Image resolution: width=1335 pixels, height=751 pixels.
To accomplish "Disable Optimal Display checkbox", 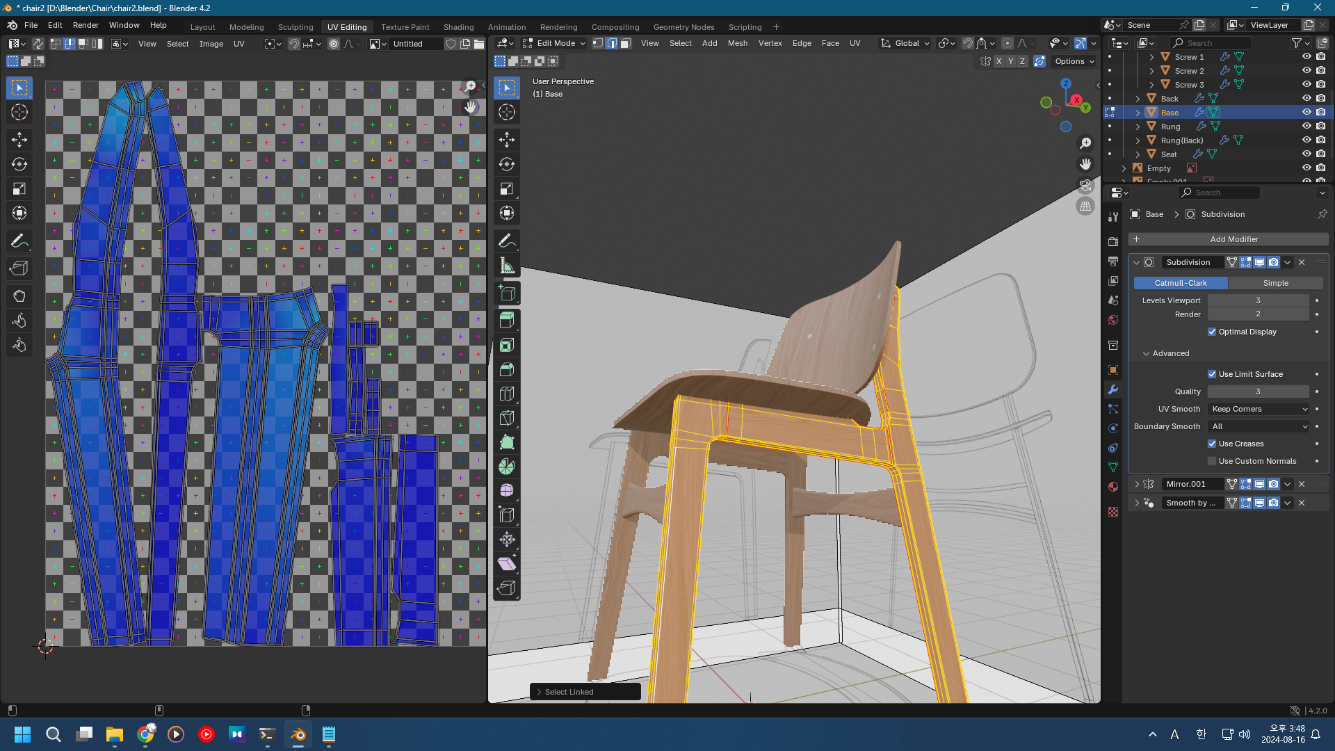I will click(x=1212, y=332).
